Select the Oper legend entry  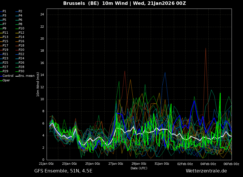6,81
